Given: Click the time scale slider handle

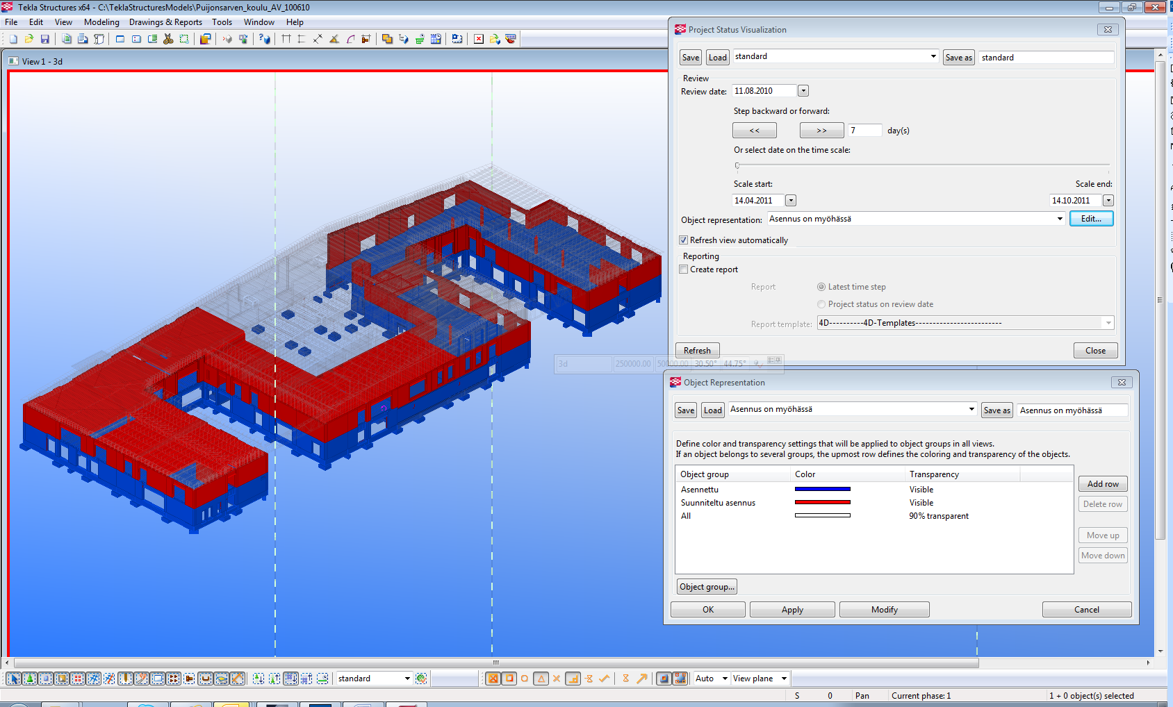Looking at the screenshot, I should pyautogui.click(x=737, y=166).
